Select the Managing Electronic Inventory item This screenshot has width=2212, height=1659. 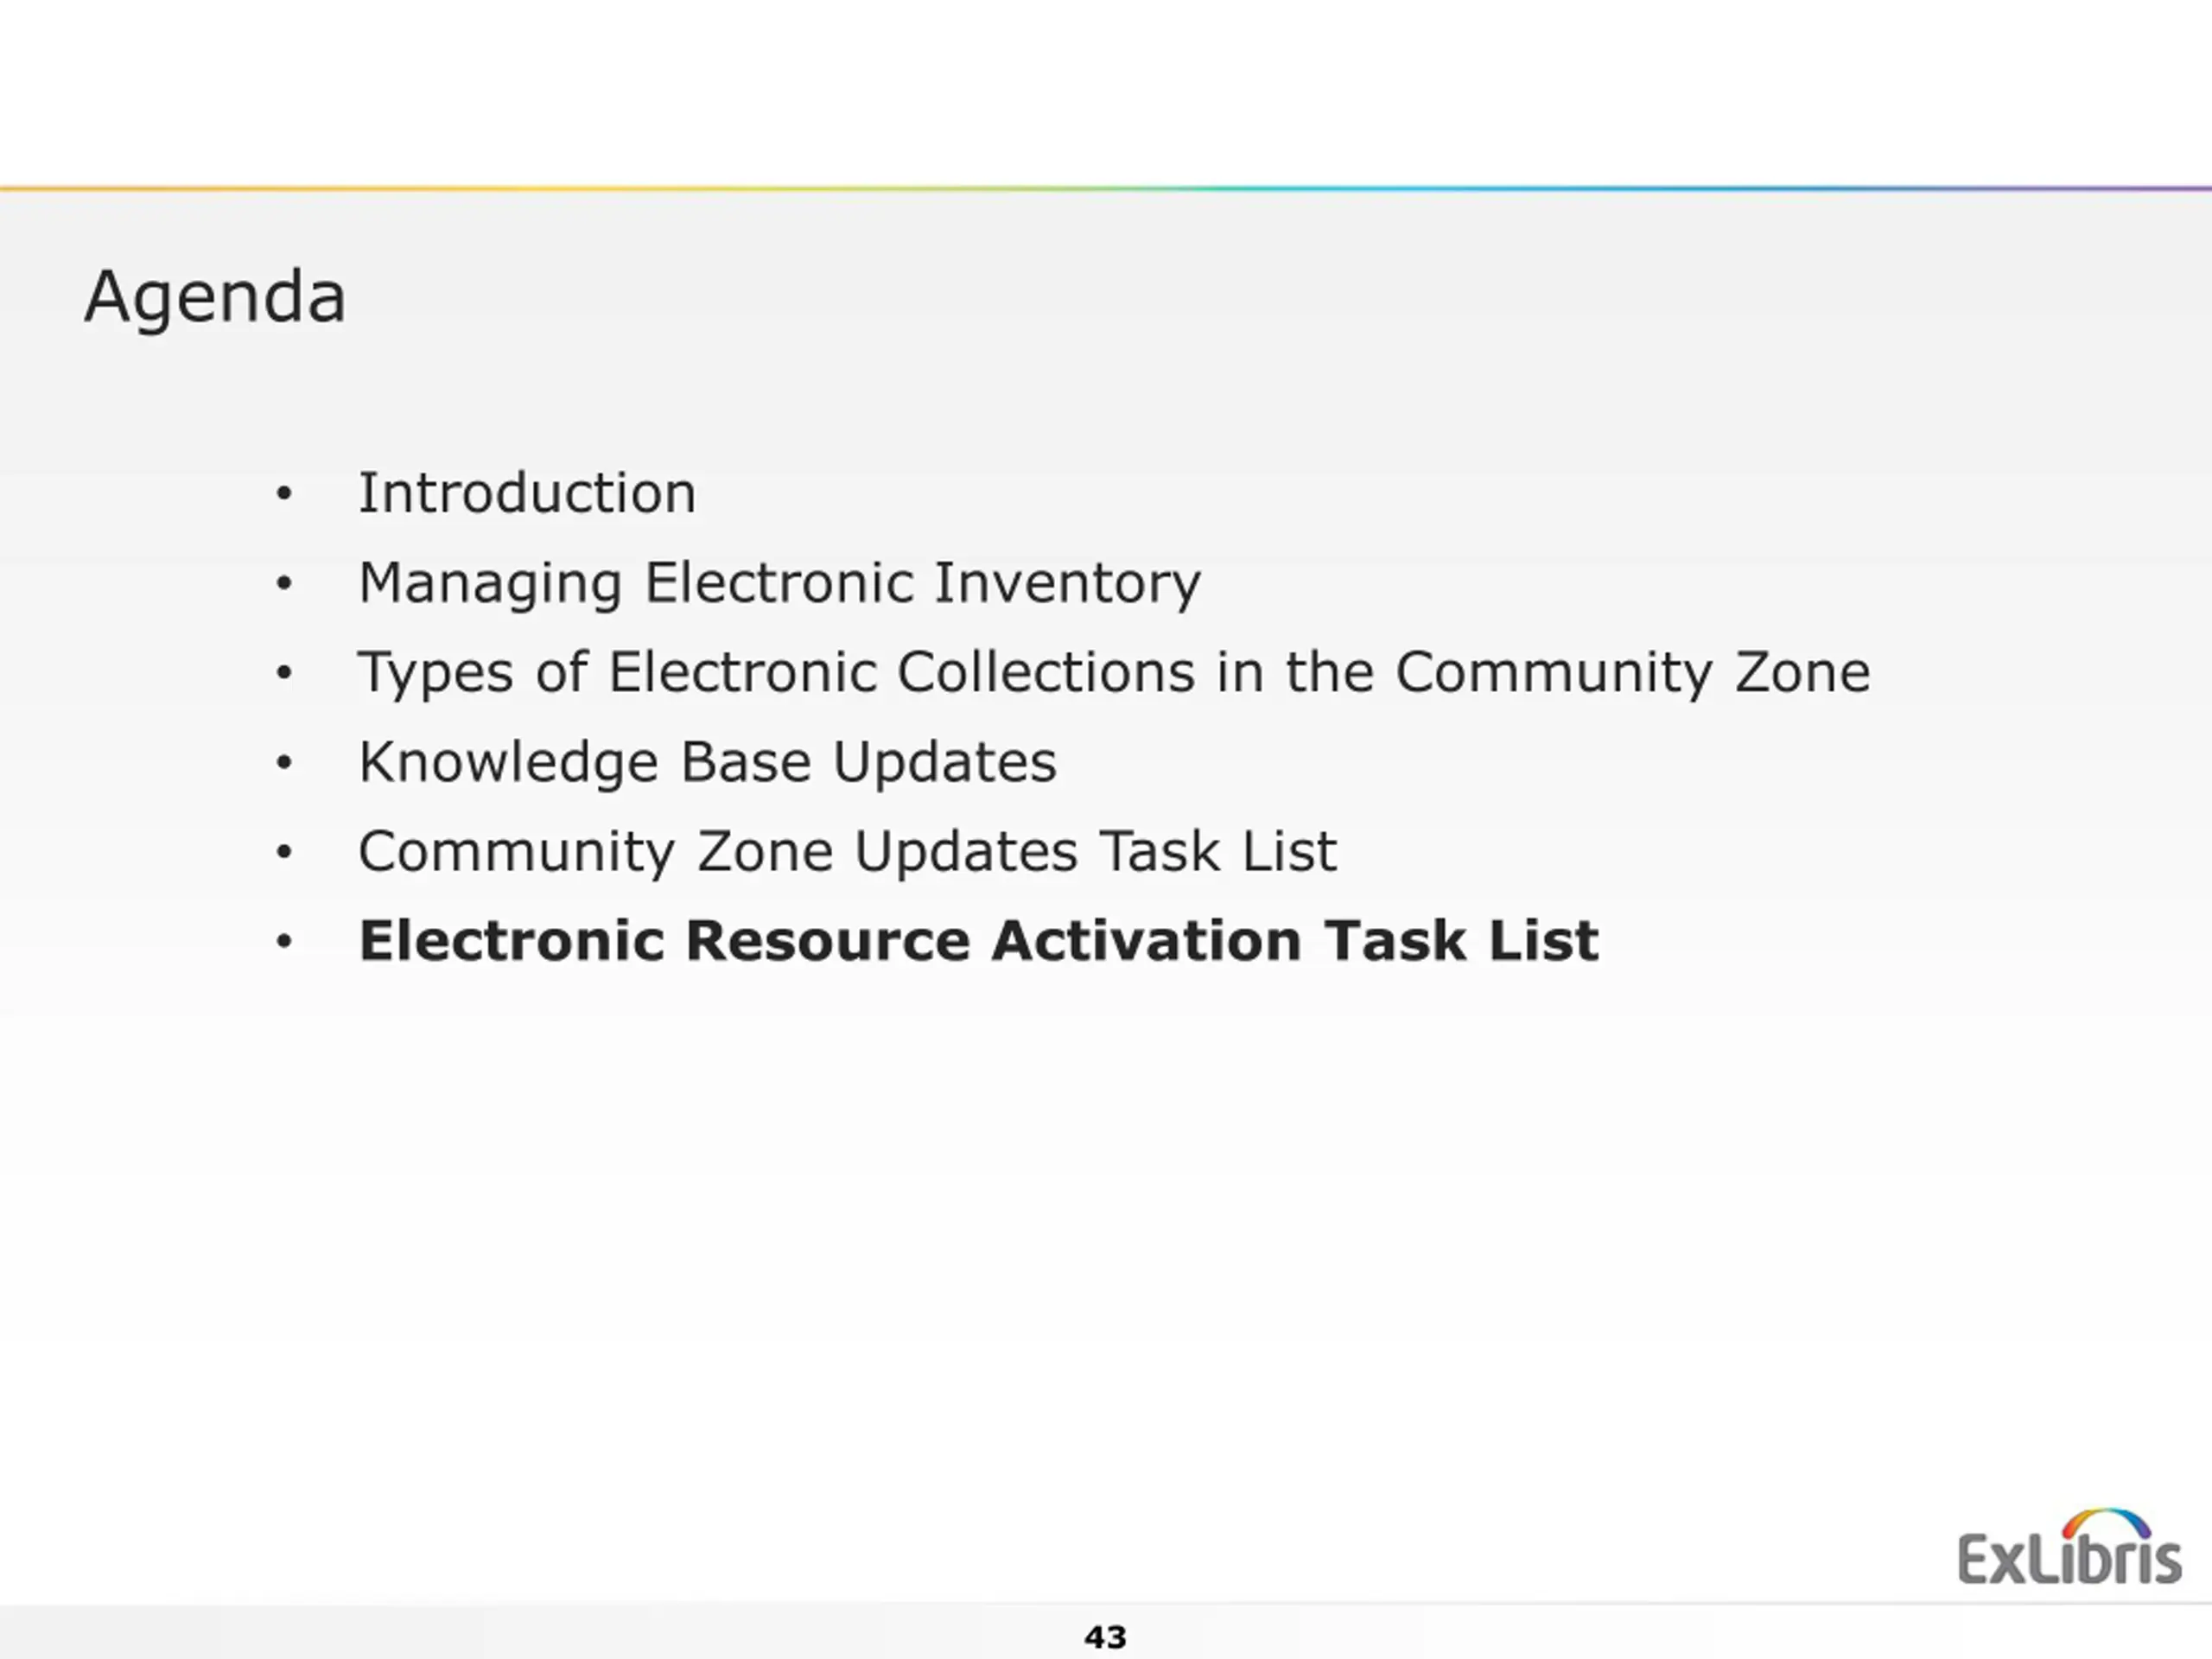780,584
